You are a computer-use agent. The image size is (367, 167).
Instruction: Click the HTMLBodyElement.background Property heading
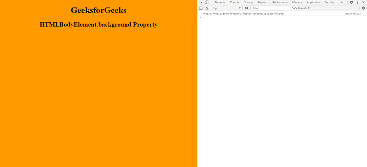pyautogui.click(x=99, y=25)
